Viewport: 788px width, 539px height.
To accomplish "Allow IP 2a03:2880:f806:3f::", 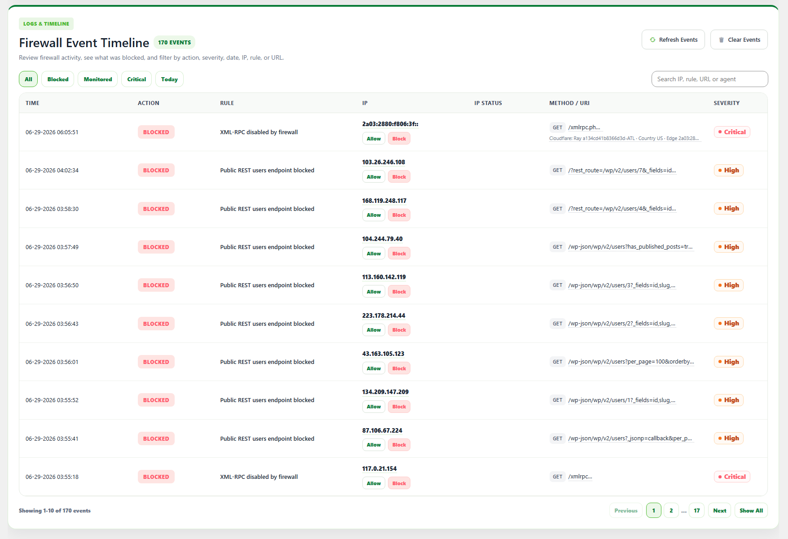I will tap(374, 139).
